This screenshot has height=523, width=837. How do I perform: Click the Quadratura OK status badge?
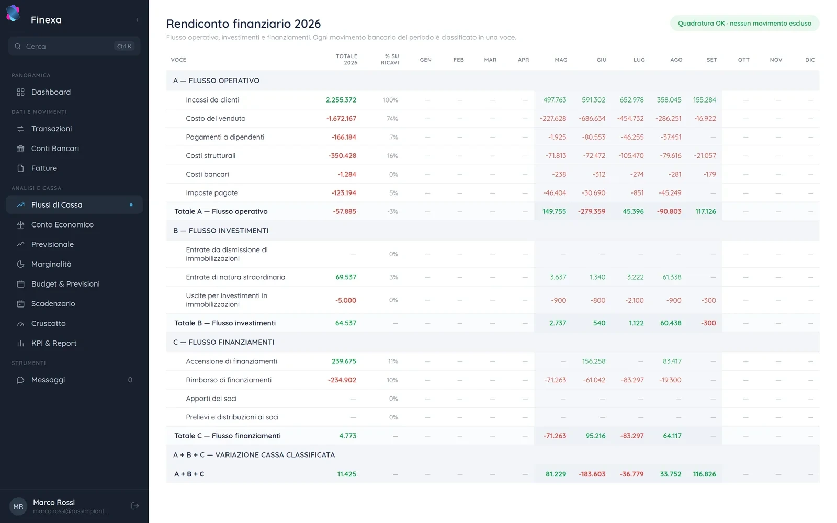tap(744, 24)
